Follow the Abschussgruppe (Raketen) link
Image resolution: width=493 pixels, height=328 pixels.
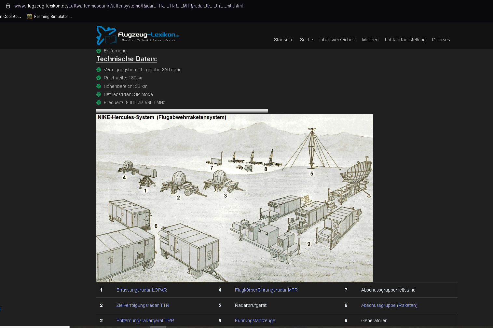pyautogui.click(x=389, y=305)
